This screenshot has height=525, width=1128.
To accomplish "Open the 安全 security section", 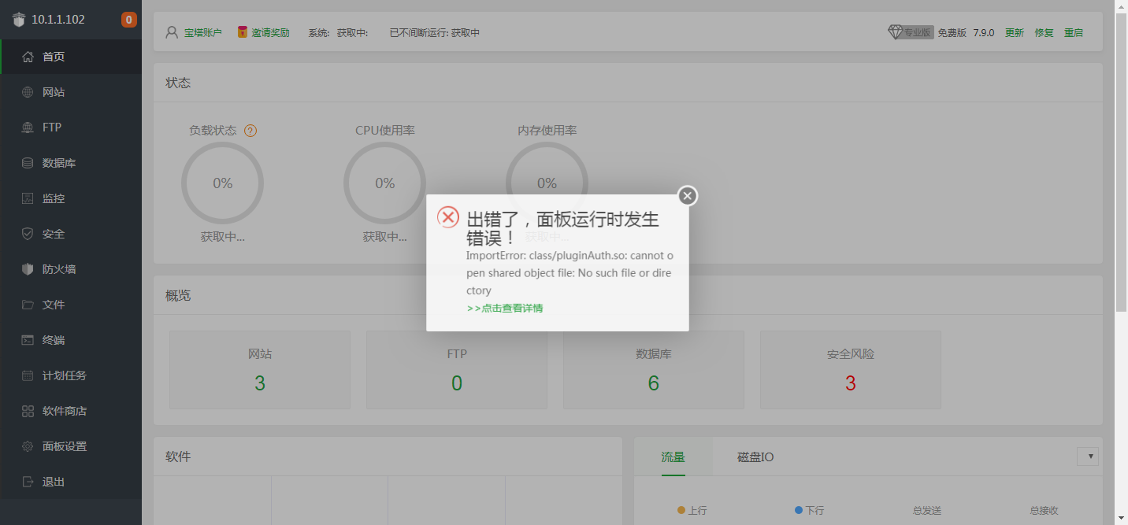I will point(71,234).
